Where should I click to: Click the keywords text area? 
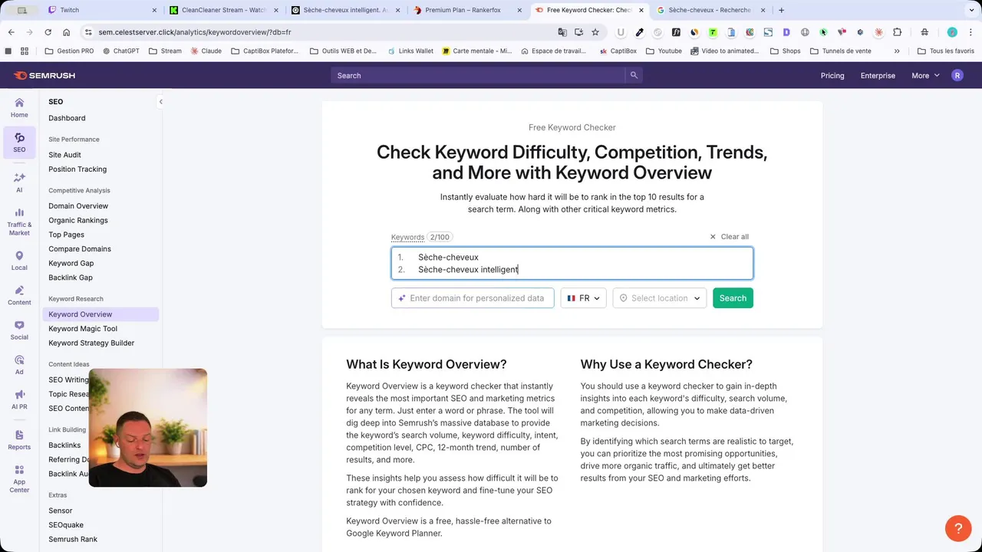pyautogui.click(x=572, y=264)
